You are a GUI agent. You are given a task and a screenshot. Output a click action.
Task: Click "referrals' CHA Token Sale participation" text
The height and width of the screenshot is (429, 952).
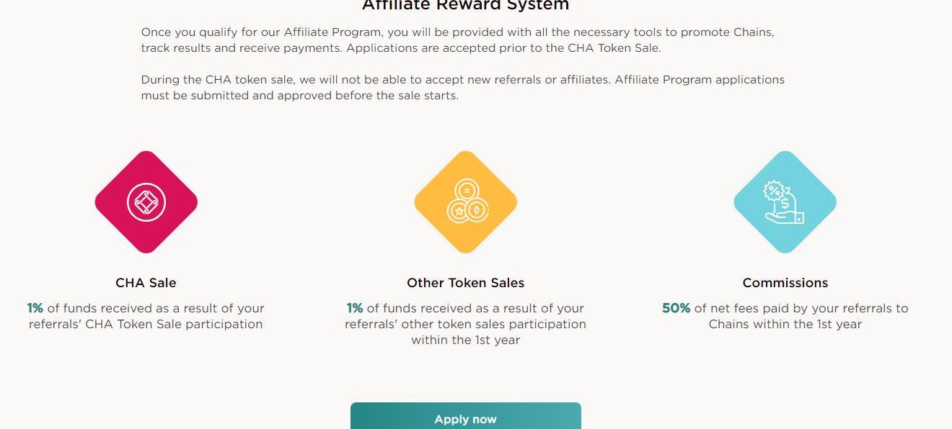(x=146, y=324)
